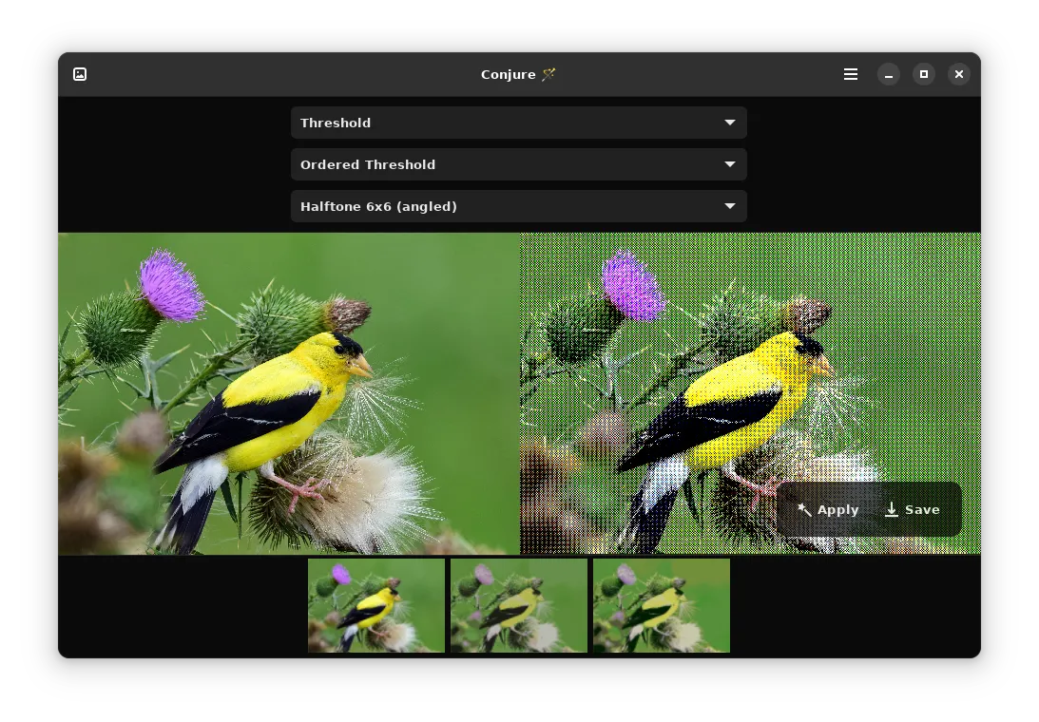Screen dimensions: 1039x722
Task: Click the original goldfinch preview image
Action: tap(289, 392)
